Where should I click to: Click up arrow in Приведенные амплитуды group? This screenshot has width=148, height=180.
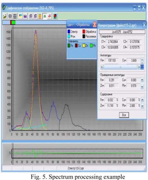pyautogui.click(x=142, y=80)
